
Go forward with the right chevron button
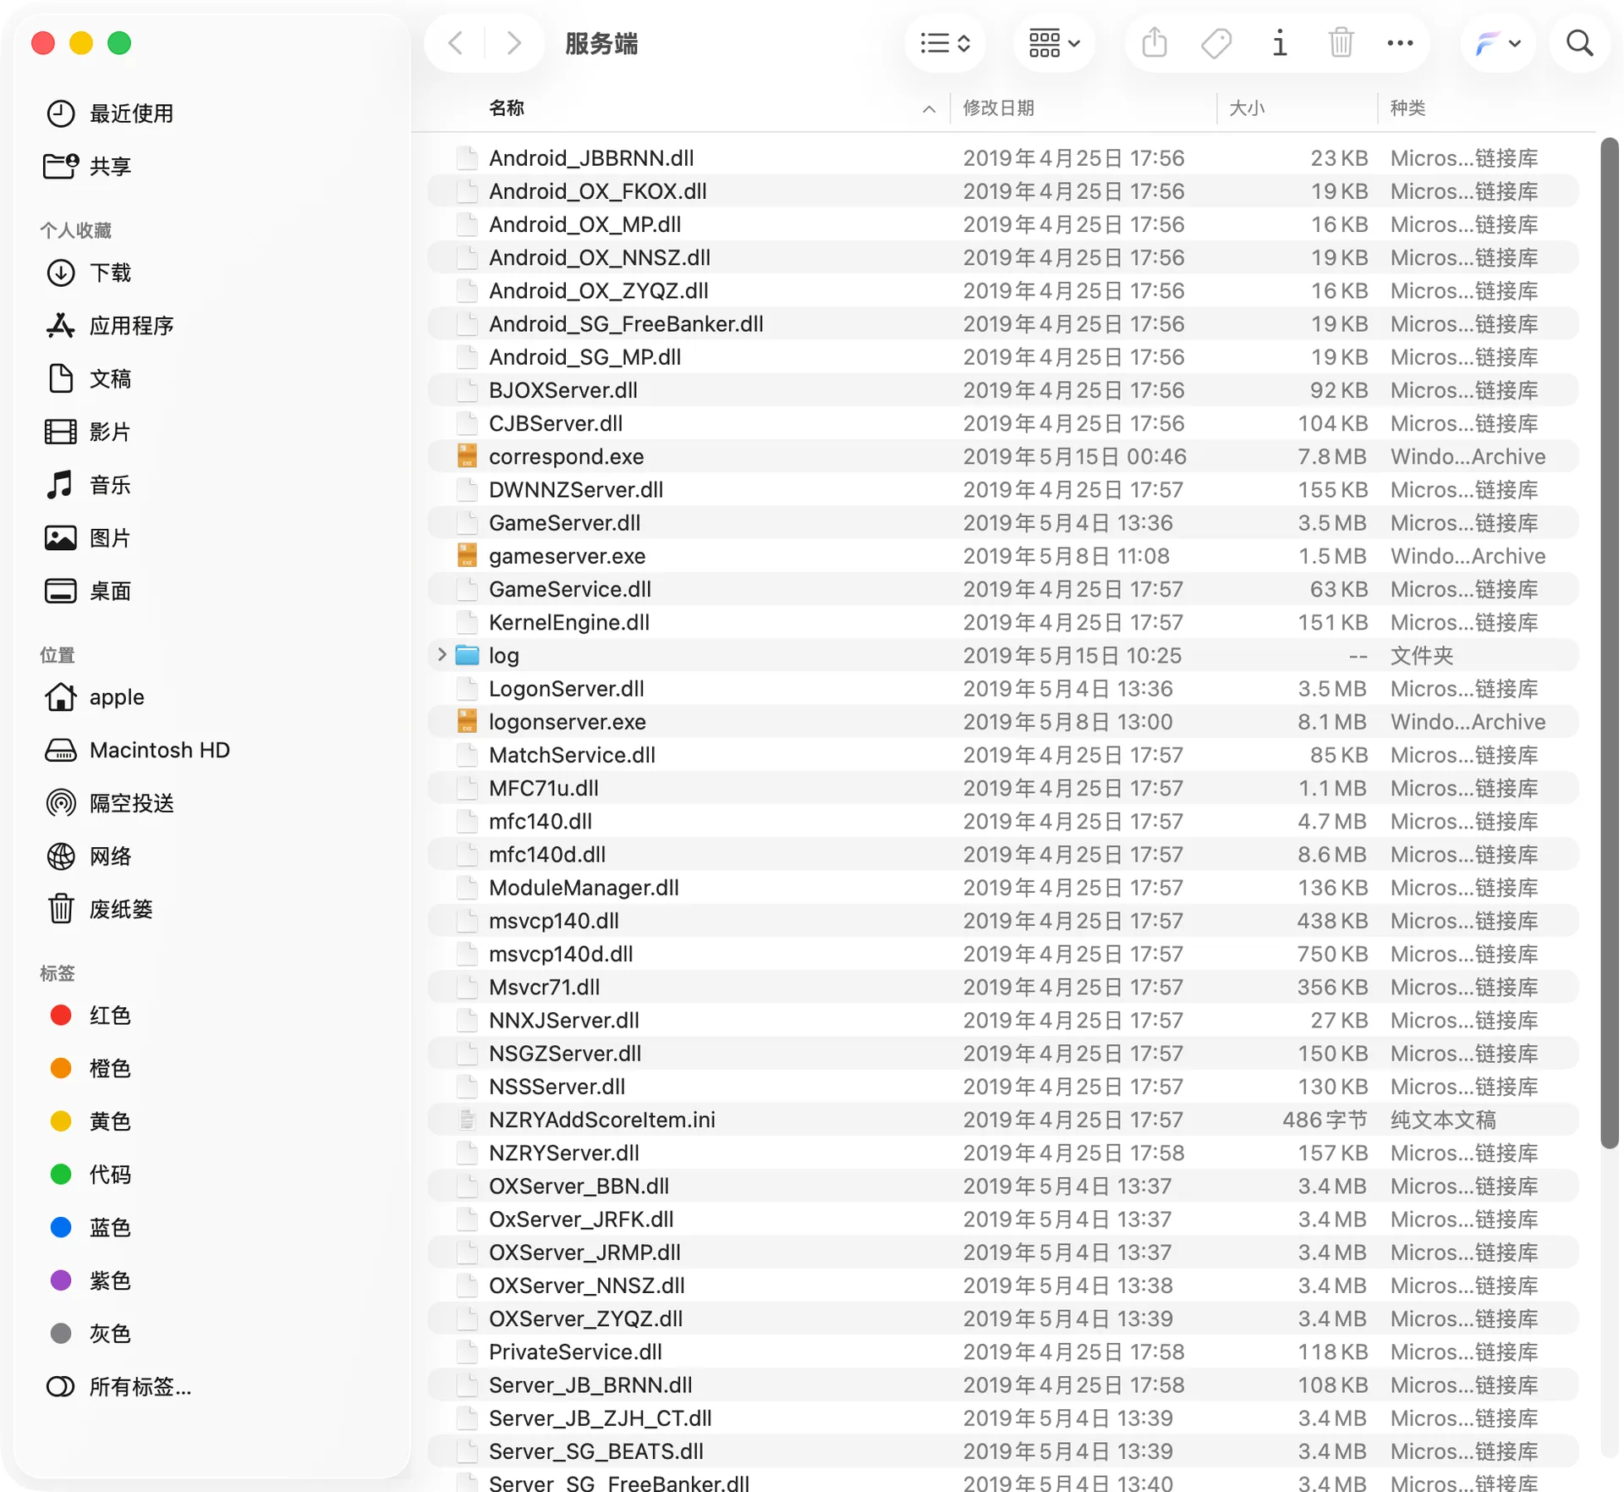[x=513, y=43]
